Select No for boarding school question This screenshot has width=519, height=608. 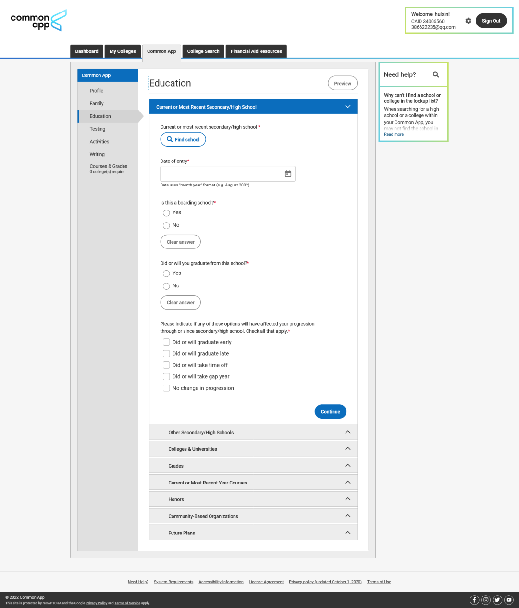point(166,225)
